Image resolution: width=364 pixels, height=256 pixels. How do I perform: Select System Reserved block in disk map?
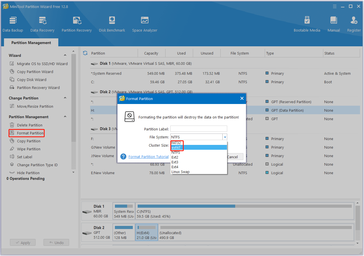124,211
